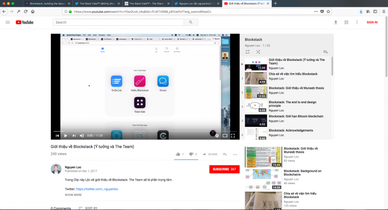388x210 pixels.
Task: Reload the page with refresh icon
Action: coord(25,11)
